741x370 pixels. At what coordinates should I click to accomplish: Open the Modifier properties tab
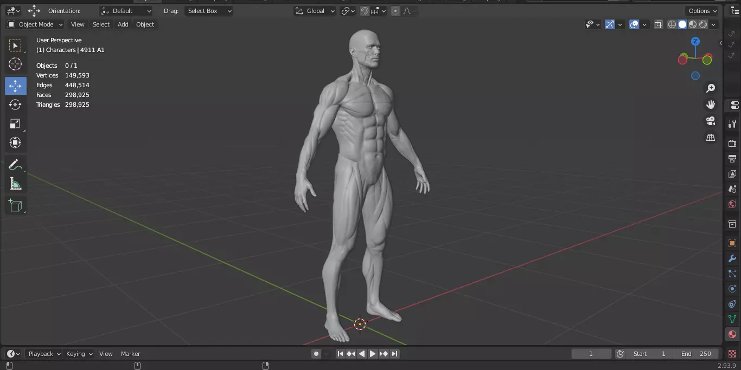(x=732, y=258)
